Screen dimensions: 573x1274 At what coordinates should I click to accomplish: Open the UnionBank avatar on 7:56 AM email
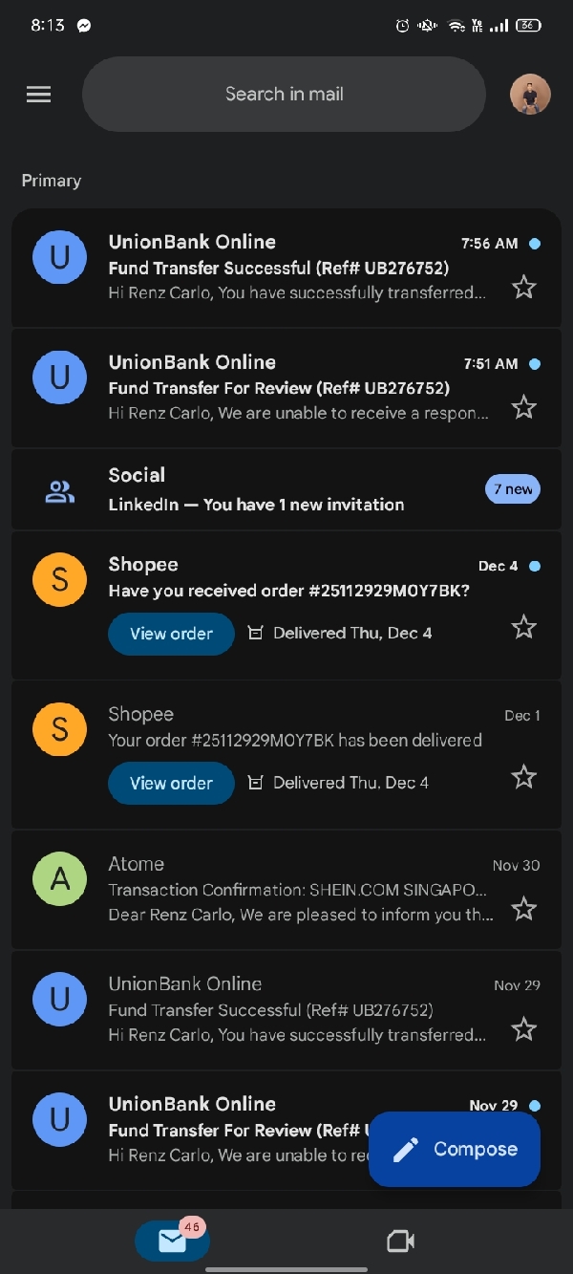(59, 257)
